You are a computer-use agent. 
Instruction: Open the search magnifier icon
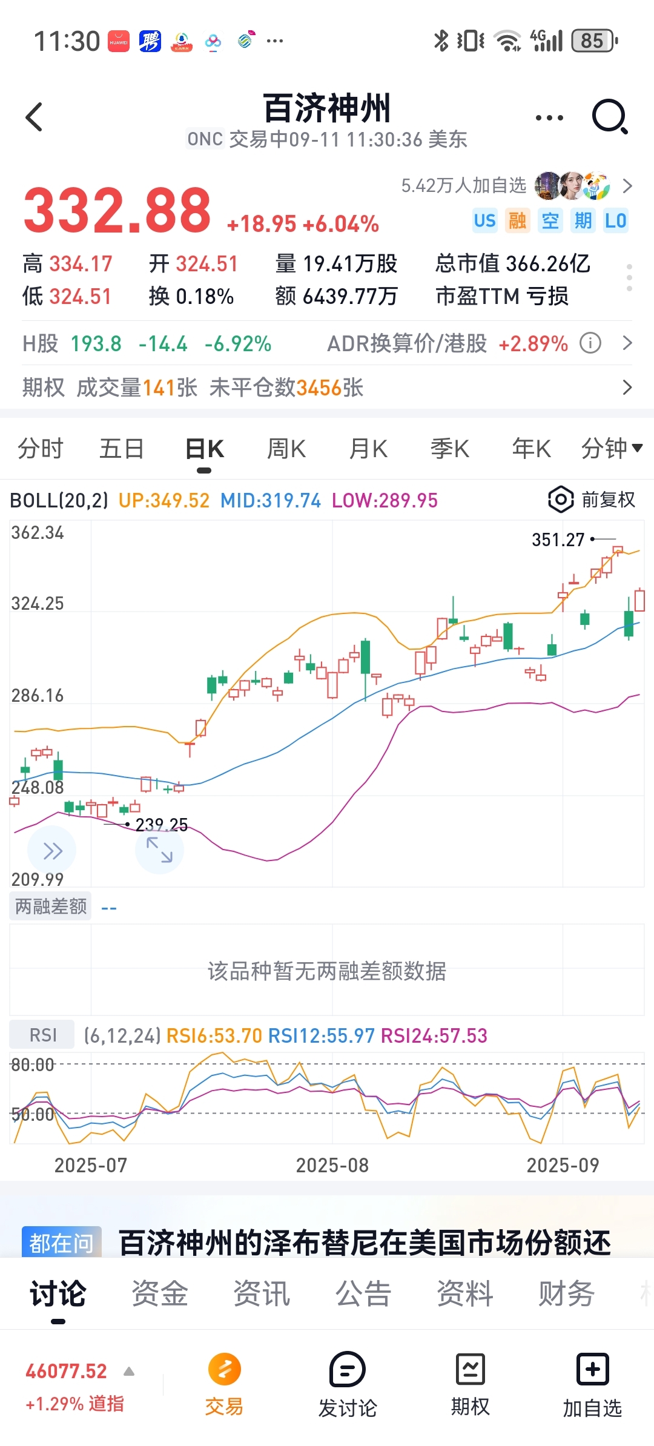(610, 116)
